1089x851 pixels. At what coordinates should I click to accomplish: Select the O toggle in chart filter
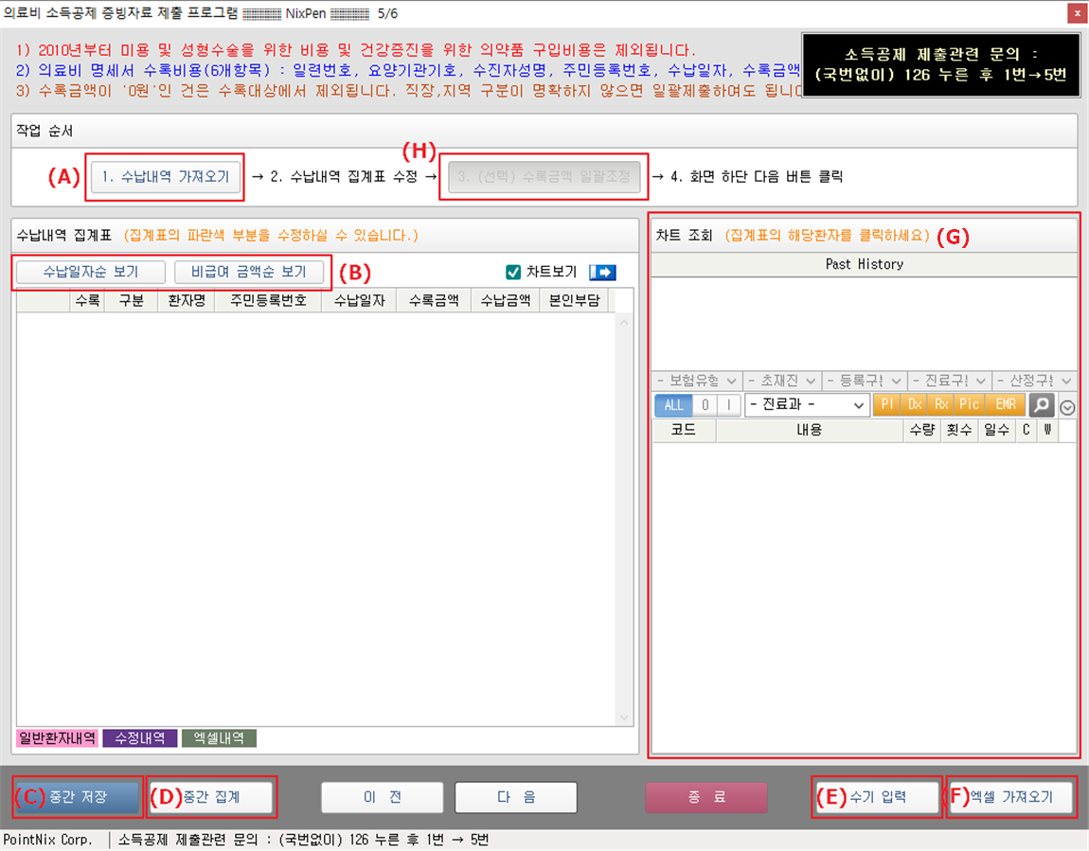point(705,405)
